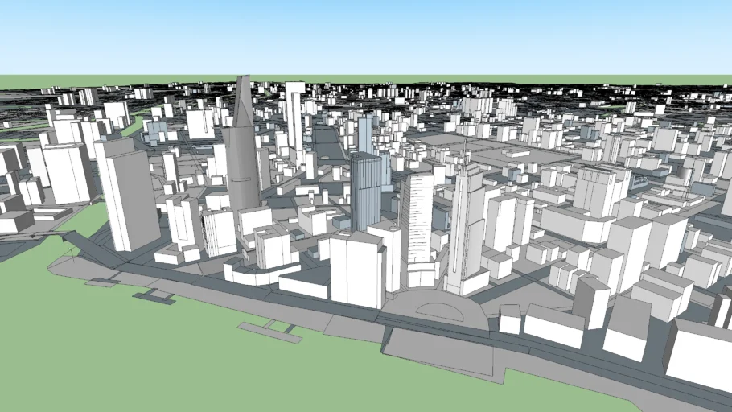The height and width of the screenshot is (412, 732).
Task: Select the wide white block fronting the plaza
Action: click(x=357, y=270)
